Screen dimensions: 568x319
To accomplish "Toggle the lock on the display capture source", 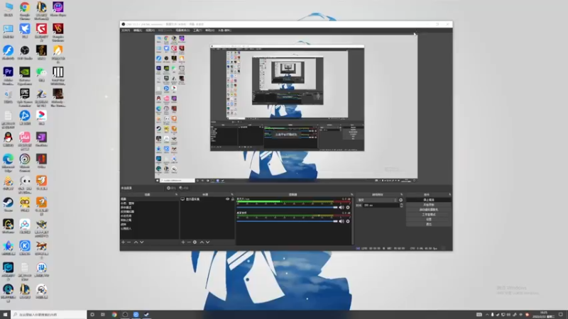I will click(233, 199).
